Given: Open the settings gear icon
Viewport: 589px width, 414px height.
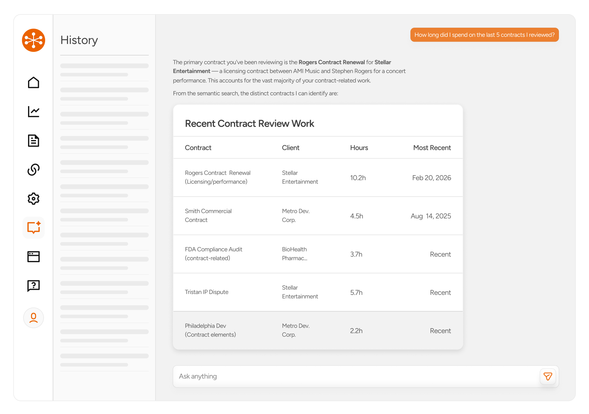Looking at the screenshot, I should (x=33, y=198).
